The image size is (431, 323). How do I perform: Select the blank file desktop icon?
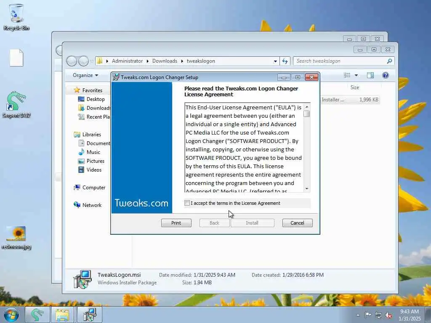pyautogui.click(x=16, y=58)
